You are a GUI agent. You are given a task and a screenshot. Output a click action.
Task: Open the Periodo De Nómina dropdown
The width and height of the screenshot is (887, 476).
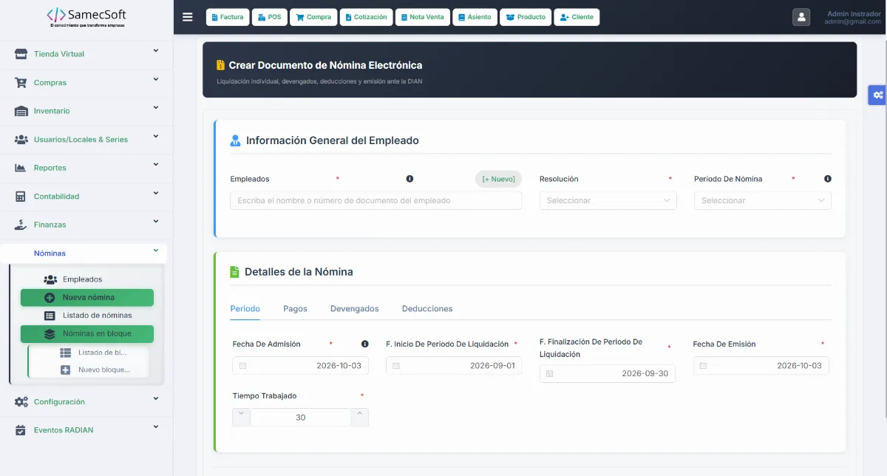pos(762,200)
